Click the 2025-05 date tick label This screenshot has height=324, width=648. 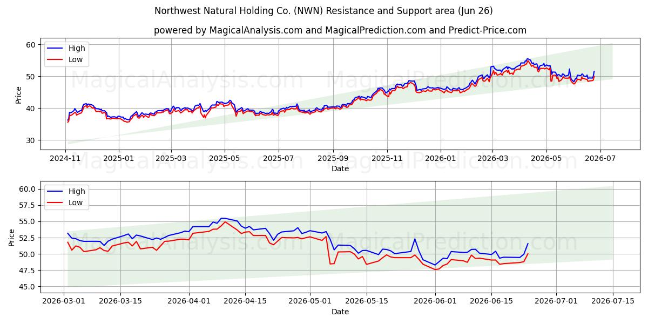tap(225, 159)
